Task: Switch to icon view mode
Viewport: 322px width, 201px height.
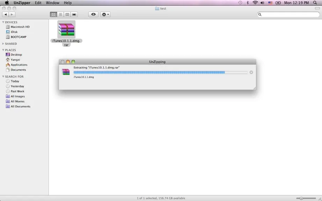Action: pos(53,14)
